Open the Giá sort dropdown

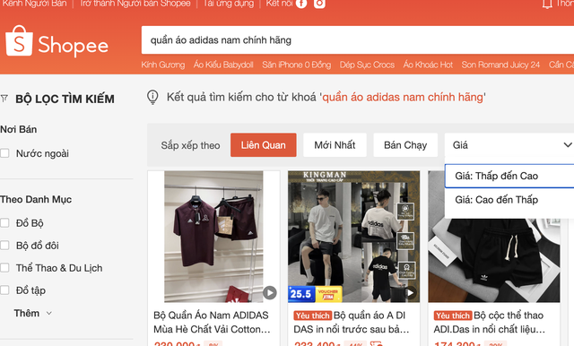(x=509, y=145)
